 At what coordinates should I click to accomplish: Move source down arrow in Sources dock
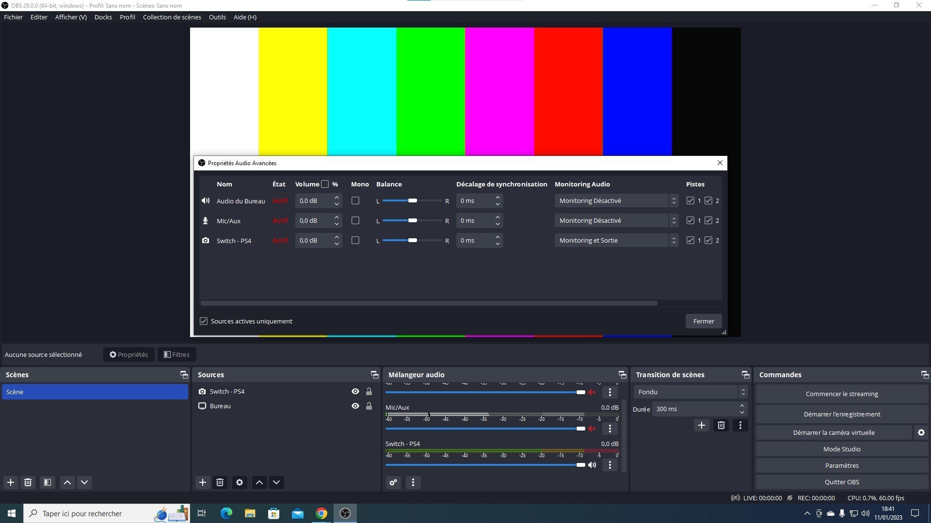click(x=276, y=482)
